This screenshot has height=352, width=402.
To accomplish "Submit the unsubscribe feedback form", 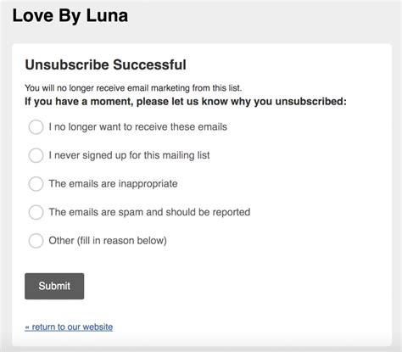I will (x=54, y=286).
